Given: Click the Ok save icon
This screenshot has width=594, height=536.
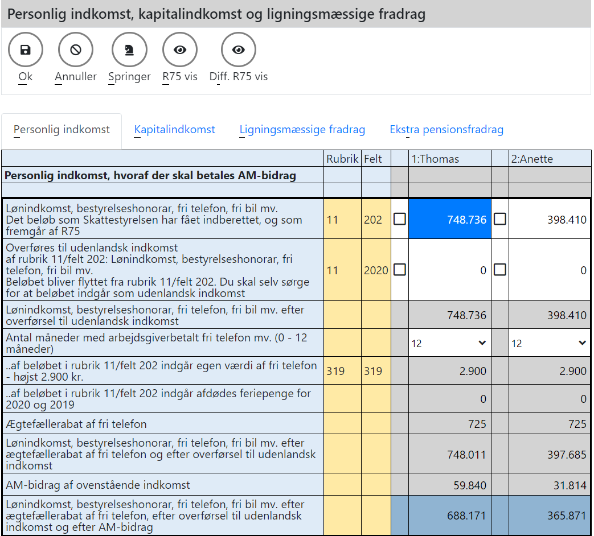Looking at the screenshot, I should (25, 50).
